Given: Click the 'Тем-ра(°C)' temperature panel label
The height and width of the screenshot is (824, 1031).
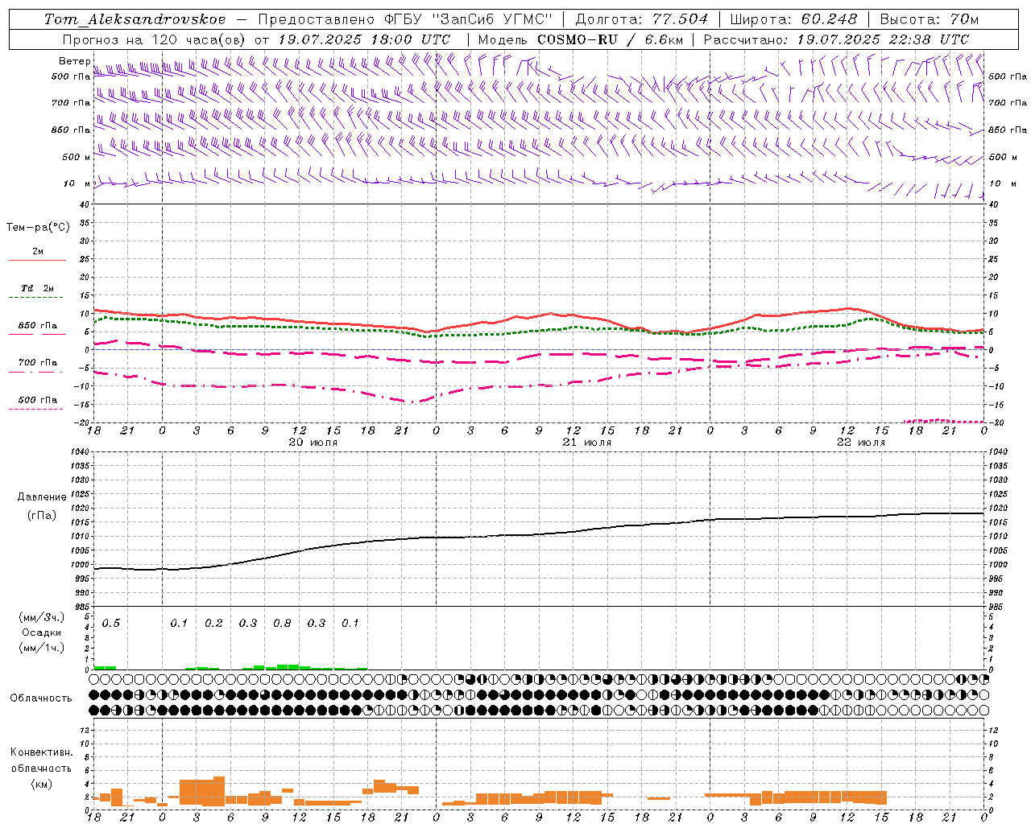Looking at the screenshot, I should click(38, 228).
